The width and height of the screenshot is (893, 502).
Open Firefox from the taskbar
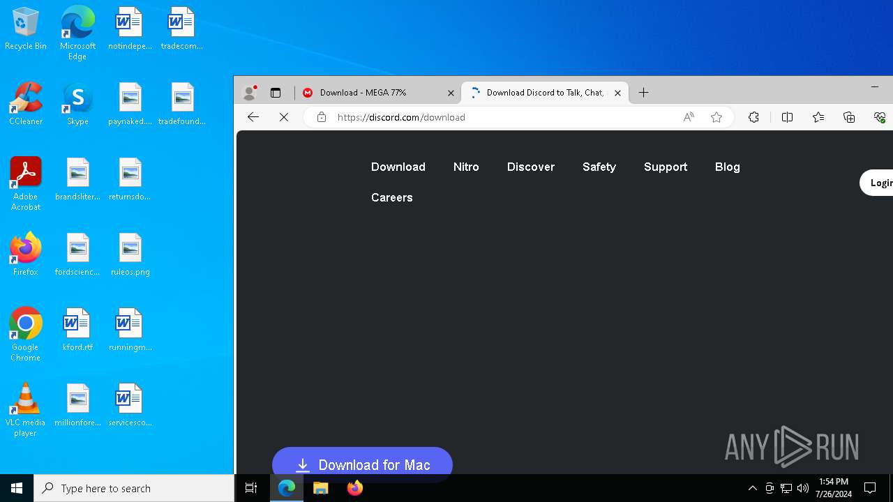coord(355,488)
